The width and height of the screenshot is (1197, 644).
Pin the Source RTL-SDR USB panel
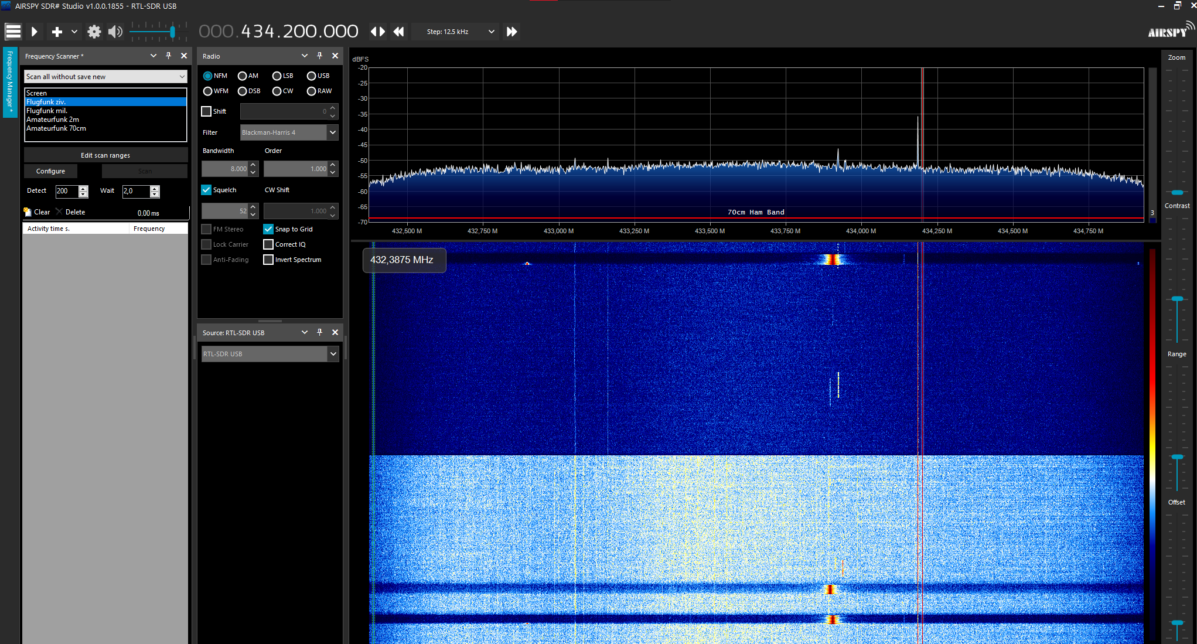(x=320, y=332)
